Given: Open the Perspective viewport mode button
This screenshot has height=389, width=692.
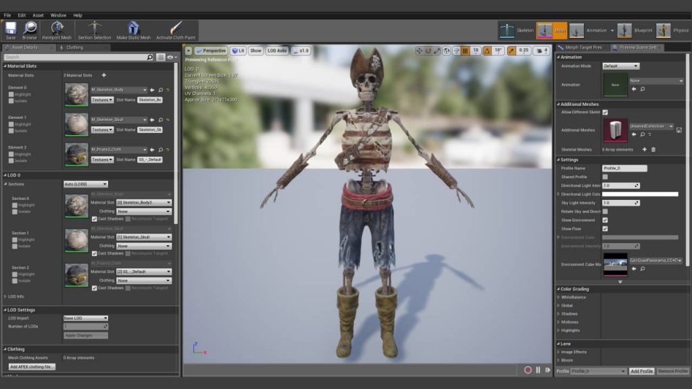Looking at the screenshot, I should point(211,51).
